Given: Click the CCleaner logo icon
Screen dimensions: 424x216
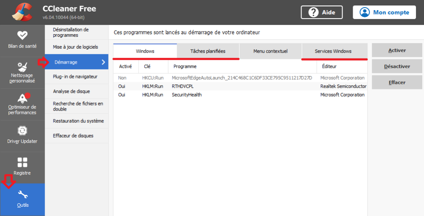Looking at the screenshot, I should pyautogui.click(x=22, y=12).
